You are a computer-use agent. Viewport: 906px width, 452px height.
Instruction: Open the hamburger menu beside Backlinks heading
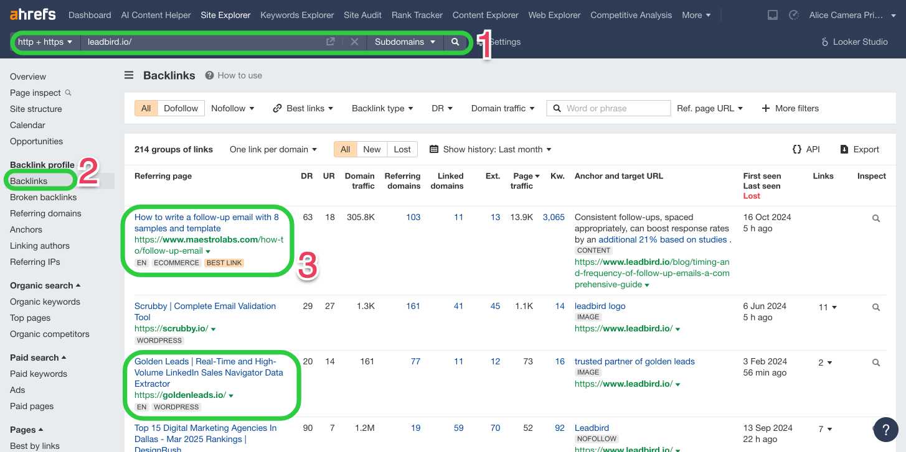[128, 75]
